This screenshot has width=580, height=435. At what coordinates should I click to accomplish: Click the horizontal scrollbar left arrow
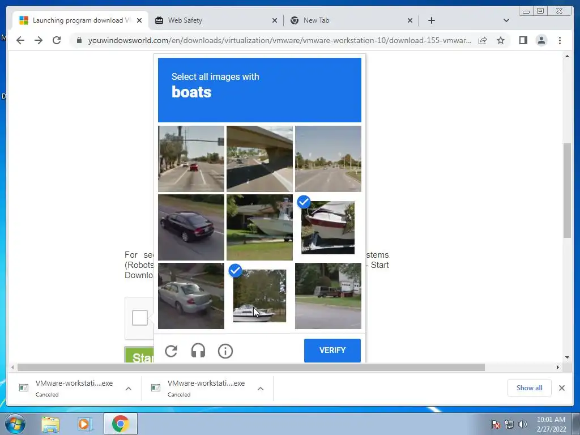(x=12, y=367)
